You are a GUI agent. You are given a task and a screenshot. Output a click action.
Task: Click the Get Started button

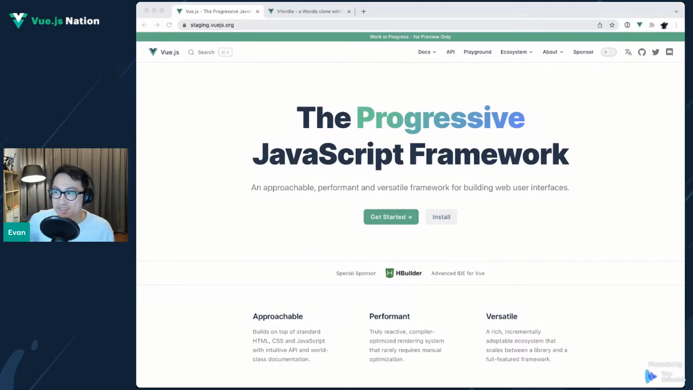click(x=391, y=217)
